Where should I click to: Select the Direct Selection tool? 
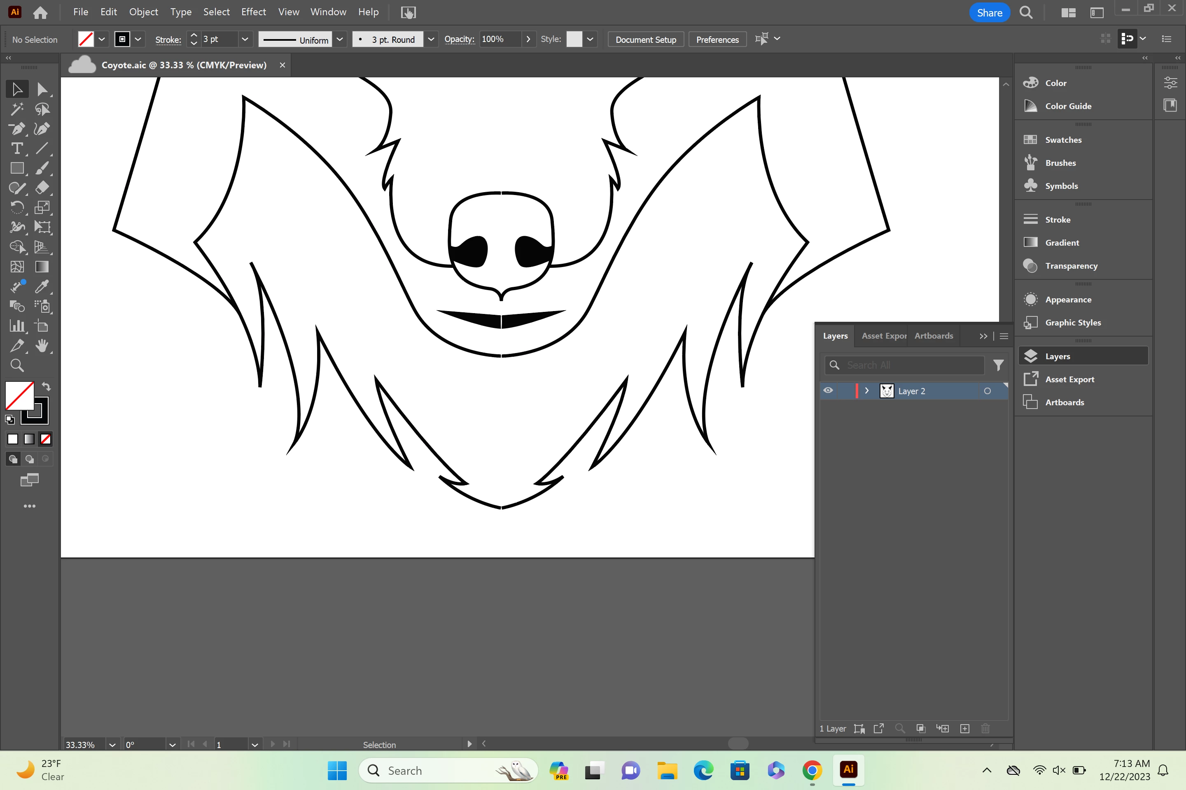click(42, 89)
